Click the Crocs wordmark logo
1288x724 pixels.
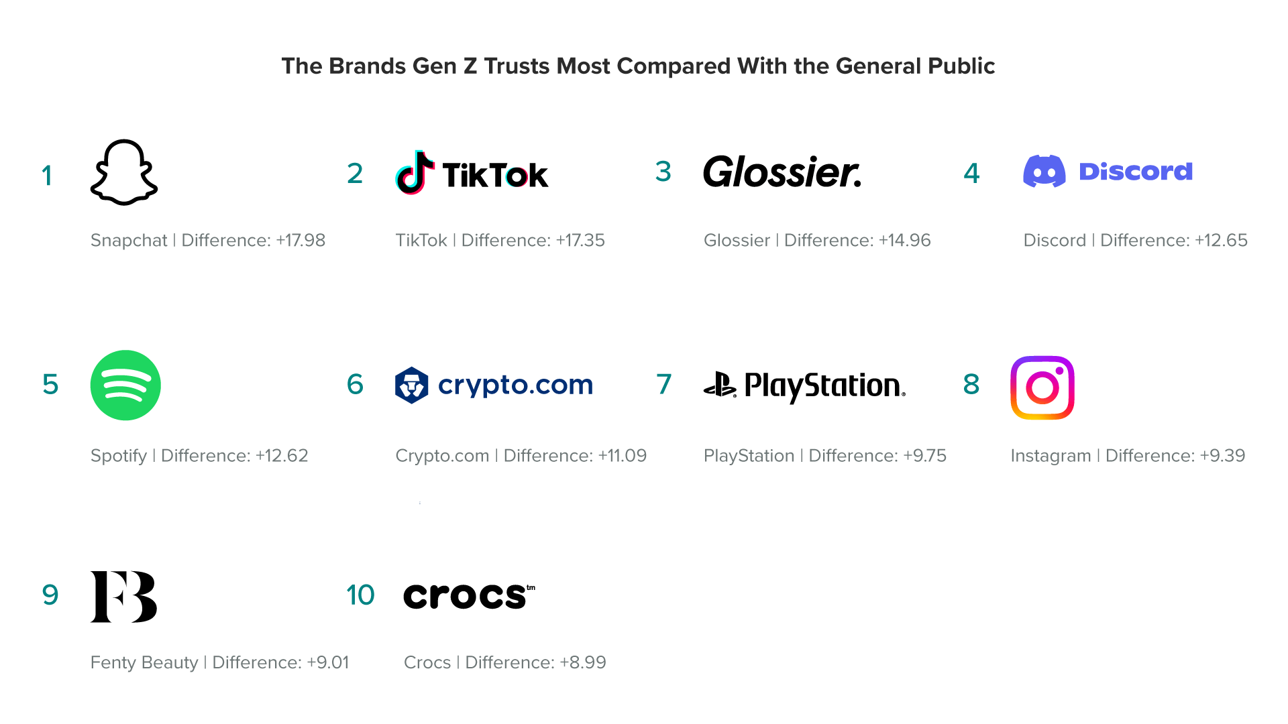click(x=469, y=595)
